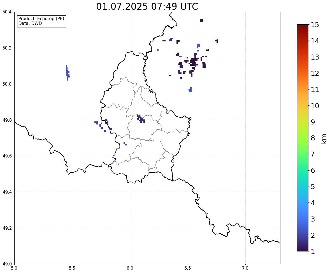Click colorbar tick label '13'

315,57
